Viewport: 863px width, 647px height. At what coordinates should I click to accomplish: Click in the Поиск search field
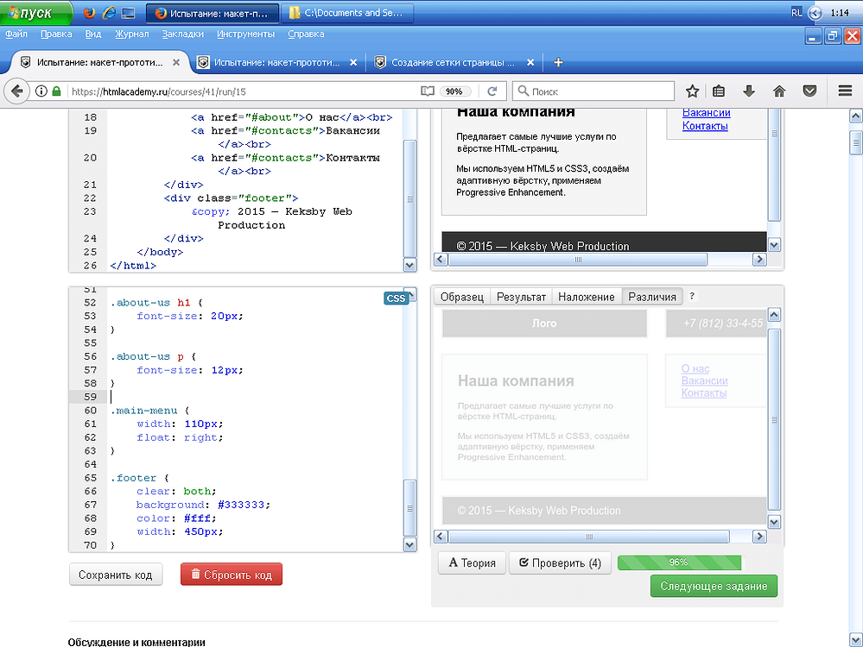(596, 91)
